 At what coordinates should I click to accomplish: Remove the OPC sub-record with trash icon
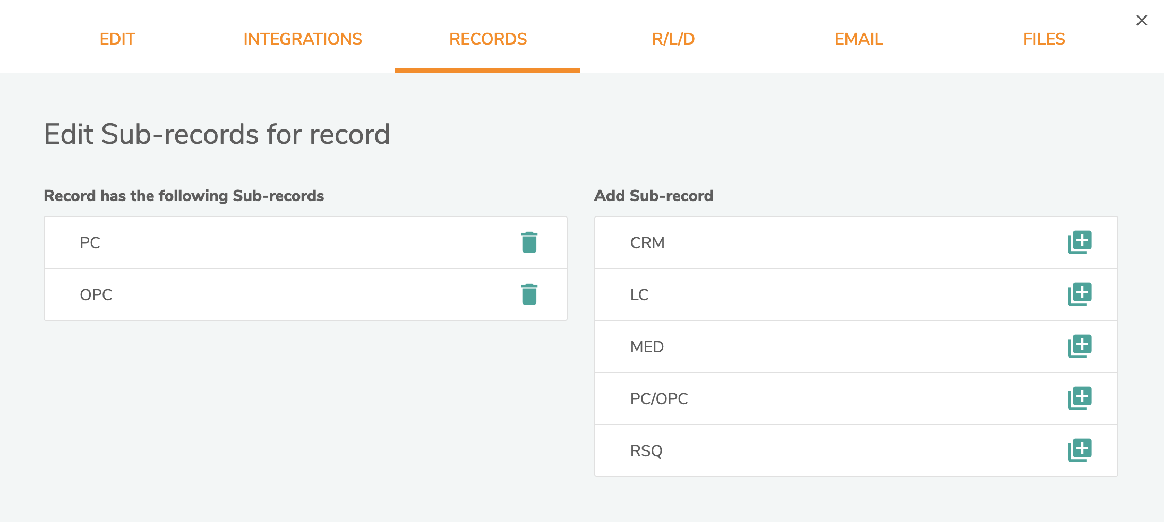pos(529,294)
